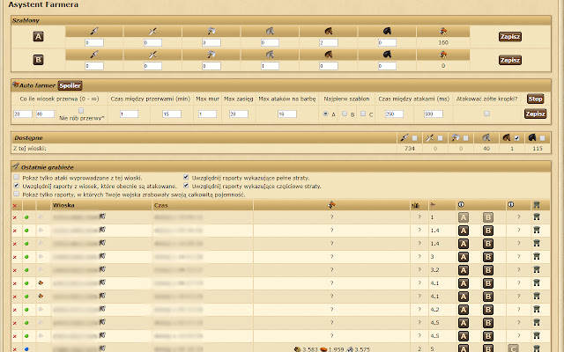
Task: Click the template A icon in Szablony
Action: click(38, 36)
